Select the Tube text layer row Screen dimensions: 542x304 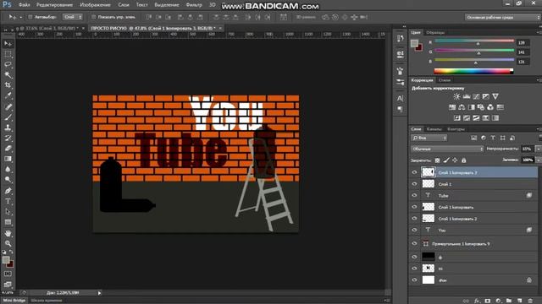pyautogui.click(x=474, y=195)
